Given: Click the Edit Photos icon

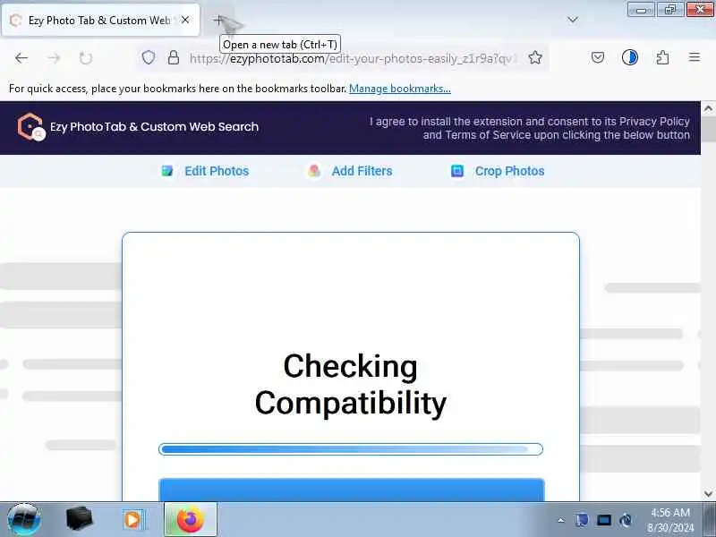Looking at the screenshot, I should 167,171.
